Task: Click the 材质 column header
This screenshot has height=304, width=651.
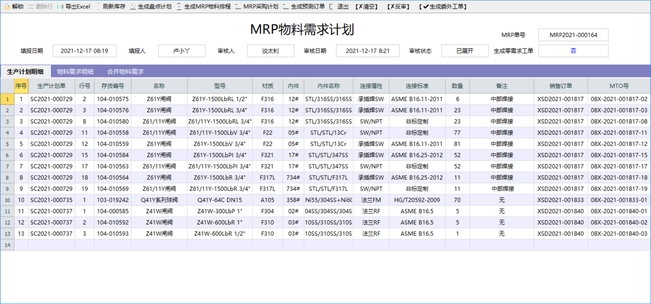Action: [267, 86]
